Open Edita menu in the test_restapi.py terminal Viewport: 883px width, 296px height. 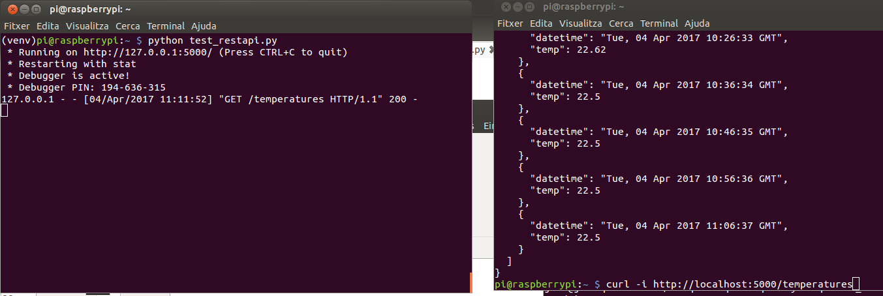coord(48,26)
